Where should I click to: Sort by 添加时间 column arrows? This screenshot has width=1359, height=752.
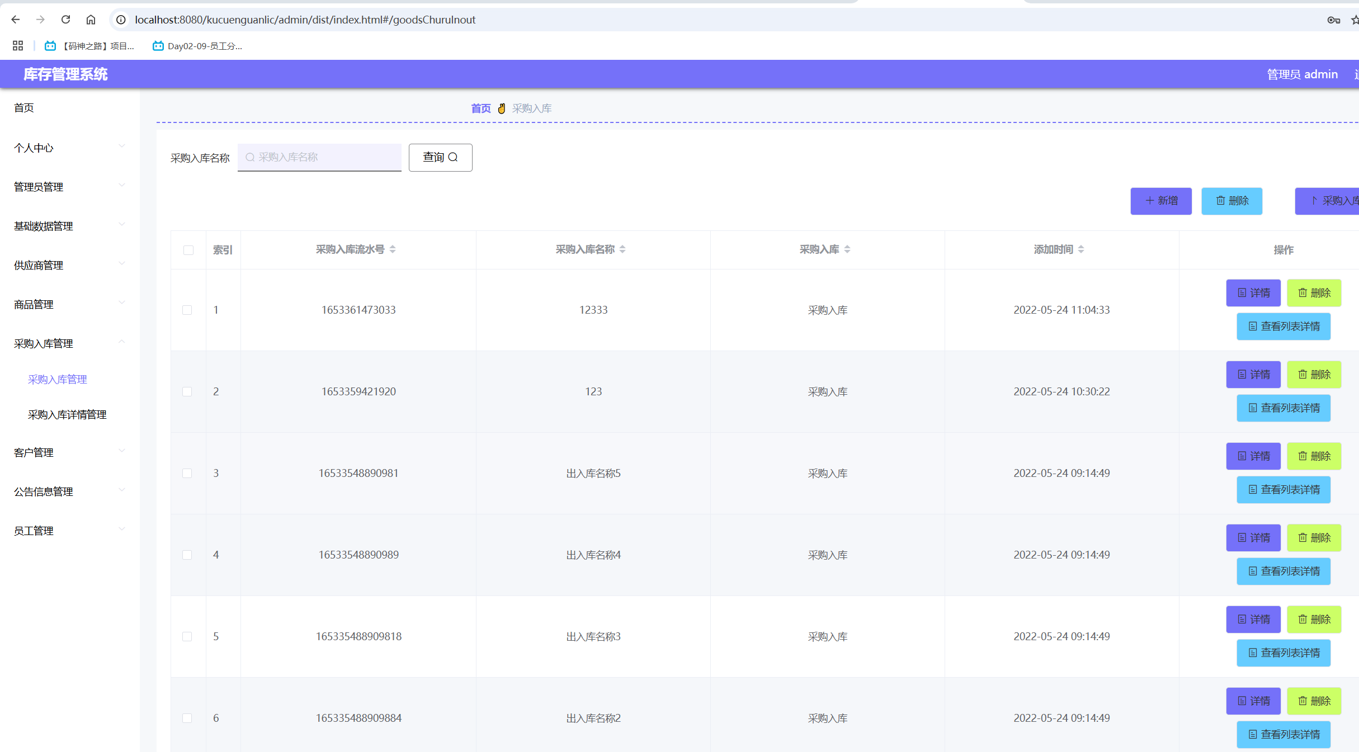(x=1081, y=249)
